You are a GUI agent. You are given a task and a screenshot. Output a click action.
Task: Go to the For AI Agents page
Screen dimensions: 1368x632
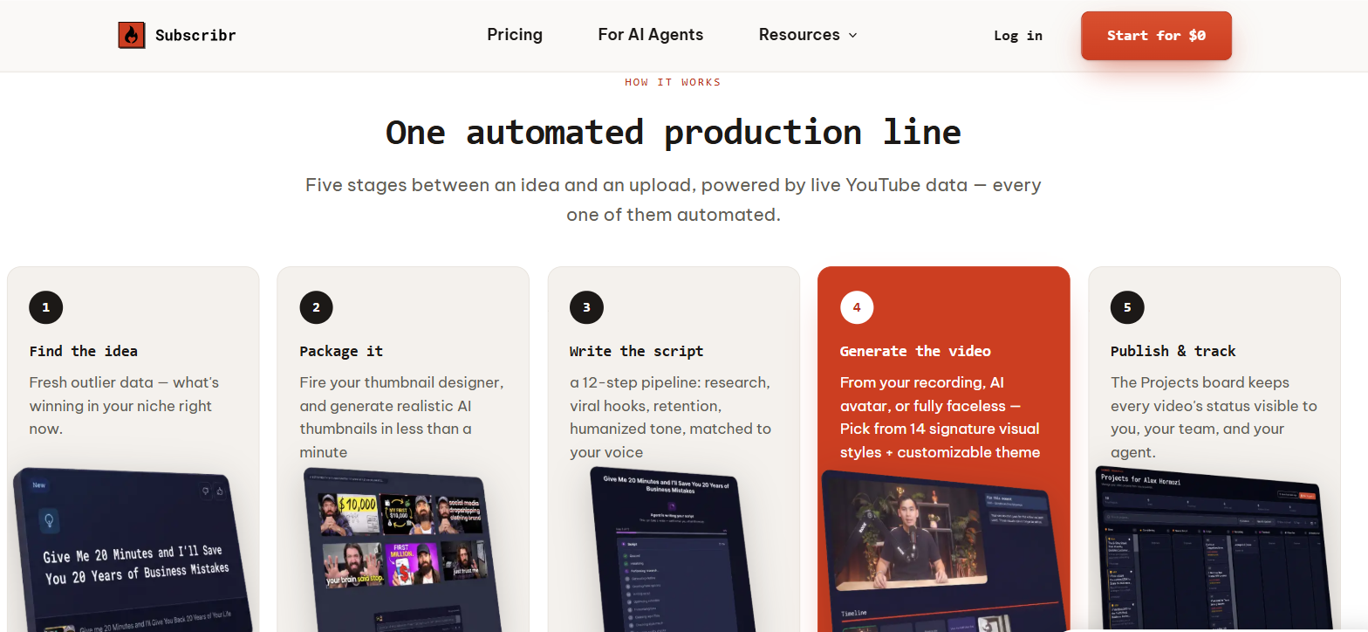[x=651, y=35]
